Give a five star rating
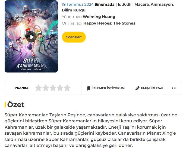 click(67, 88)
